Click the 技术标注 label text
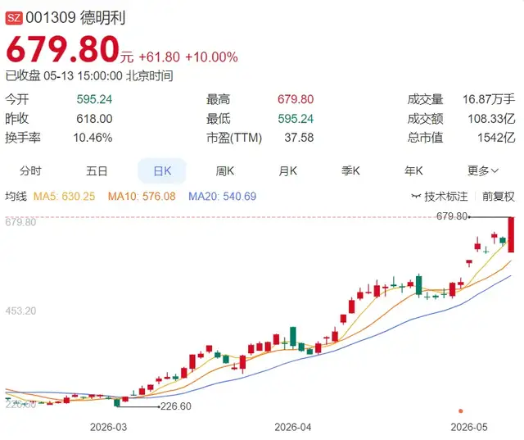The height and width of the screenshot is (440, 524). (445, 197)
